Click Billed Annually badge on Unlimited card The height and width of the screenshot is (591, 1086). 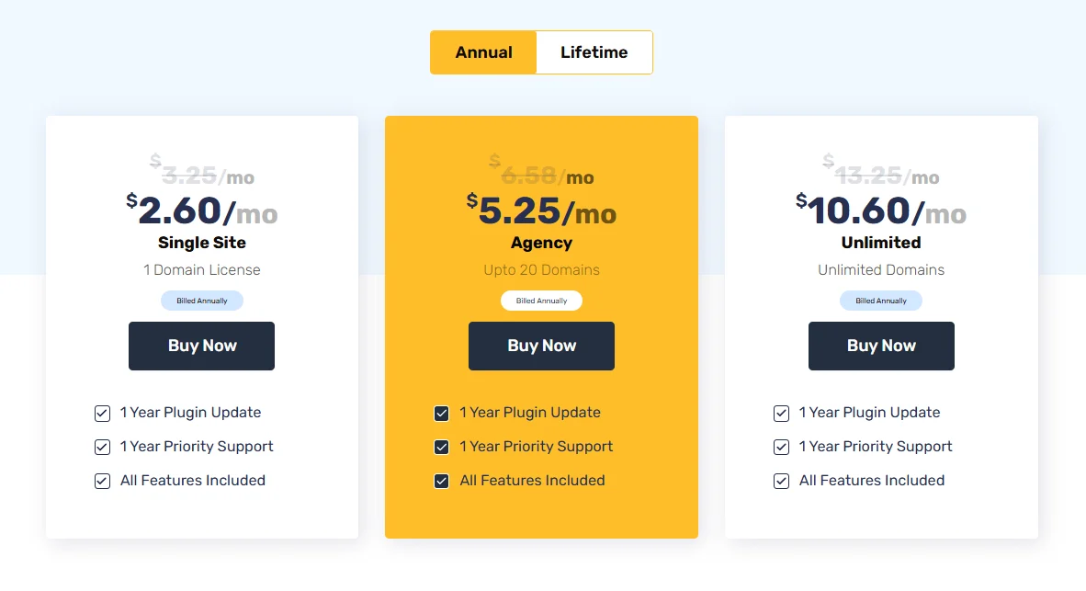[x=881, y=301]
